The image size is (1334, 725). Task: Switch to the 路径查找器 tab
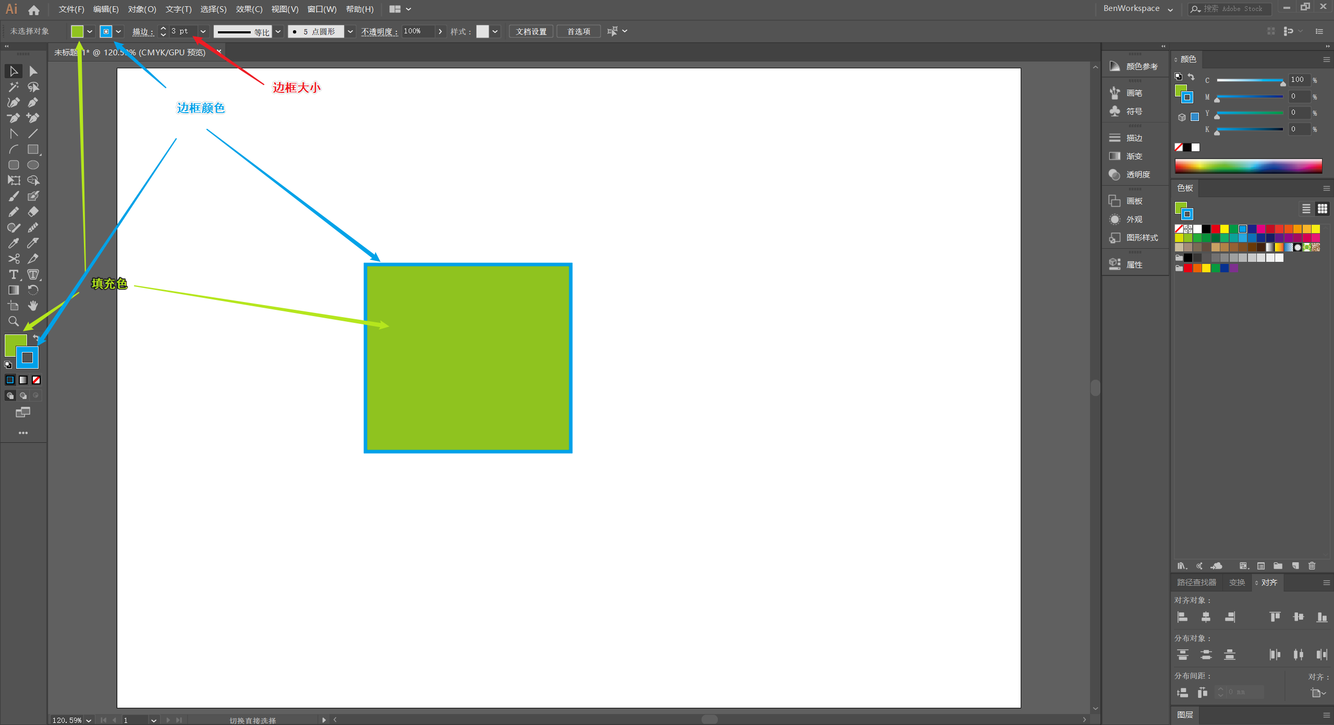[1196, 582]
